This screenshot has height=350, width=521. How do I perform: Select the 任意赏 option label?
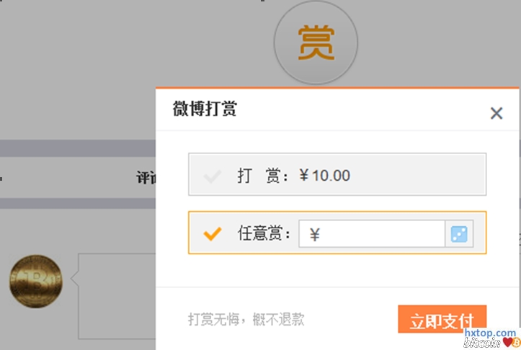(264, 234)
